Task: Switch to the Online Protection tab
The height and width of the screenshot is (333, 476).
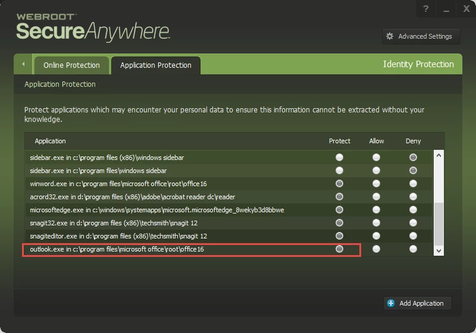Action: coord(71,65)
